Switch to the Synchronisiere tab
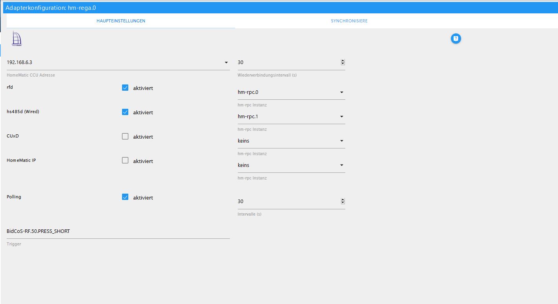The image size is (558, 304). coord(349,21)
